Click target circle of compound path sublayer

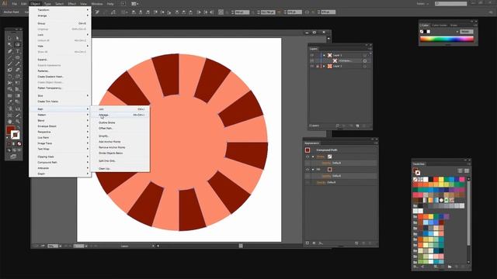365,60
